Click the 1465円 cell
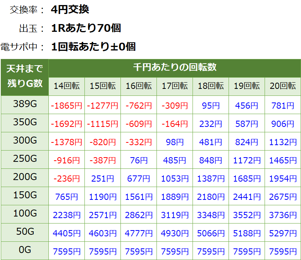Image resolution: width=301 pixels, height=260 pixels. [283, 159]
